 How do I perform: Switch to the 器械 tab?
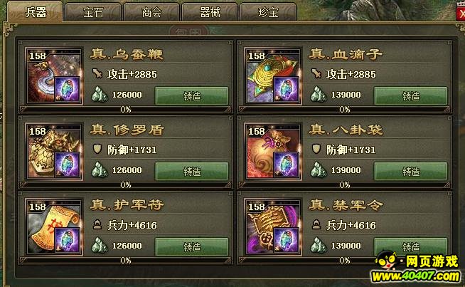click(210, 12)
